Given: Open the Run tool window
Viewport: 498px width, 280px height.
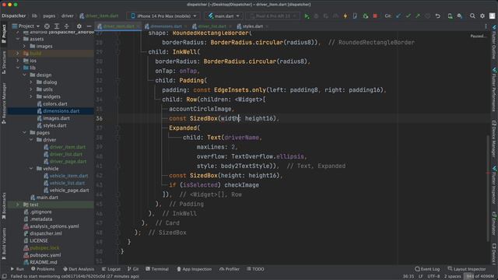Looking at the screenshot, I should [x=17, y=269].
